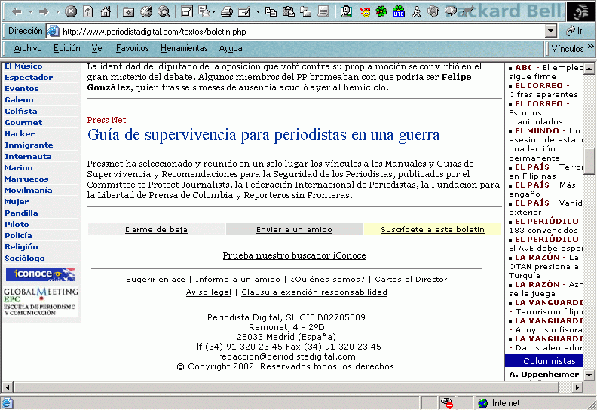Screen dimensions: 597x410
Task: Go back using the Back arrow
Action: coord(17,12)
